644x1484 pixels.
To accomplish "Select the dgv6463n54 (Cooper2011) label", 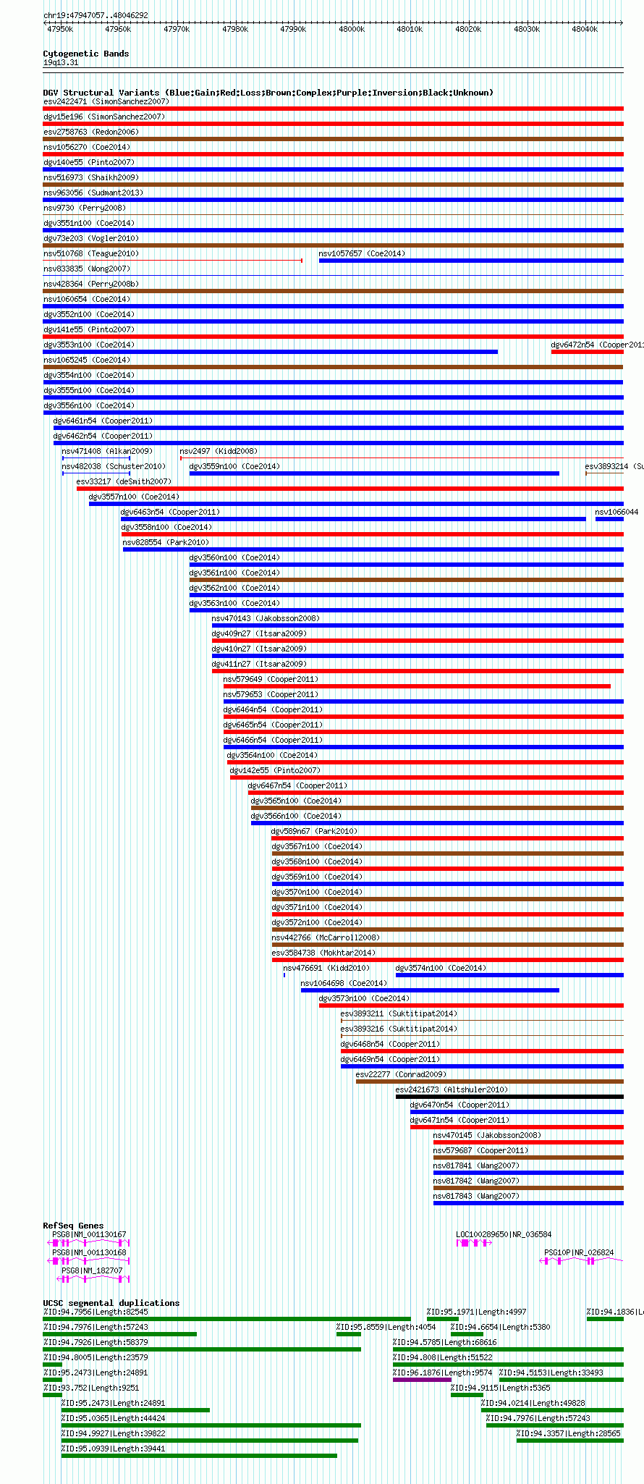I will coord(170,512).
